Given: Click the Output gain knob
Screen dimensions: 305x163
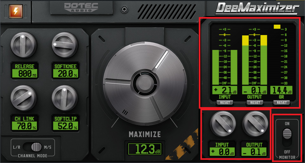Looking at the screenshot, I should pyautogui.click(x=255, y=124).
